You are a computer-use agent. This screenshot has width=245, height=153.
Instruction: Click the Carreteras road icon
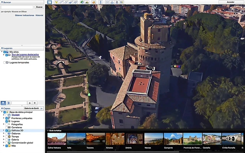9,127
